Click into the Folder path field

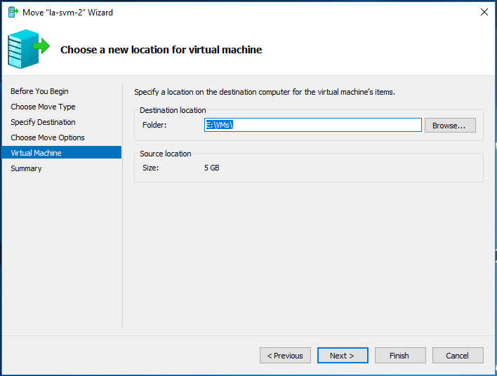point(313,125)
